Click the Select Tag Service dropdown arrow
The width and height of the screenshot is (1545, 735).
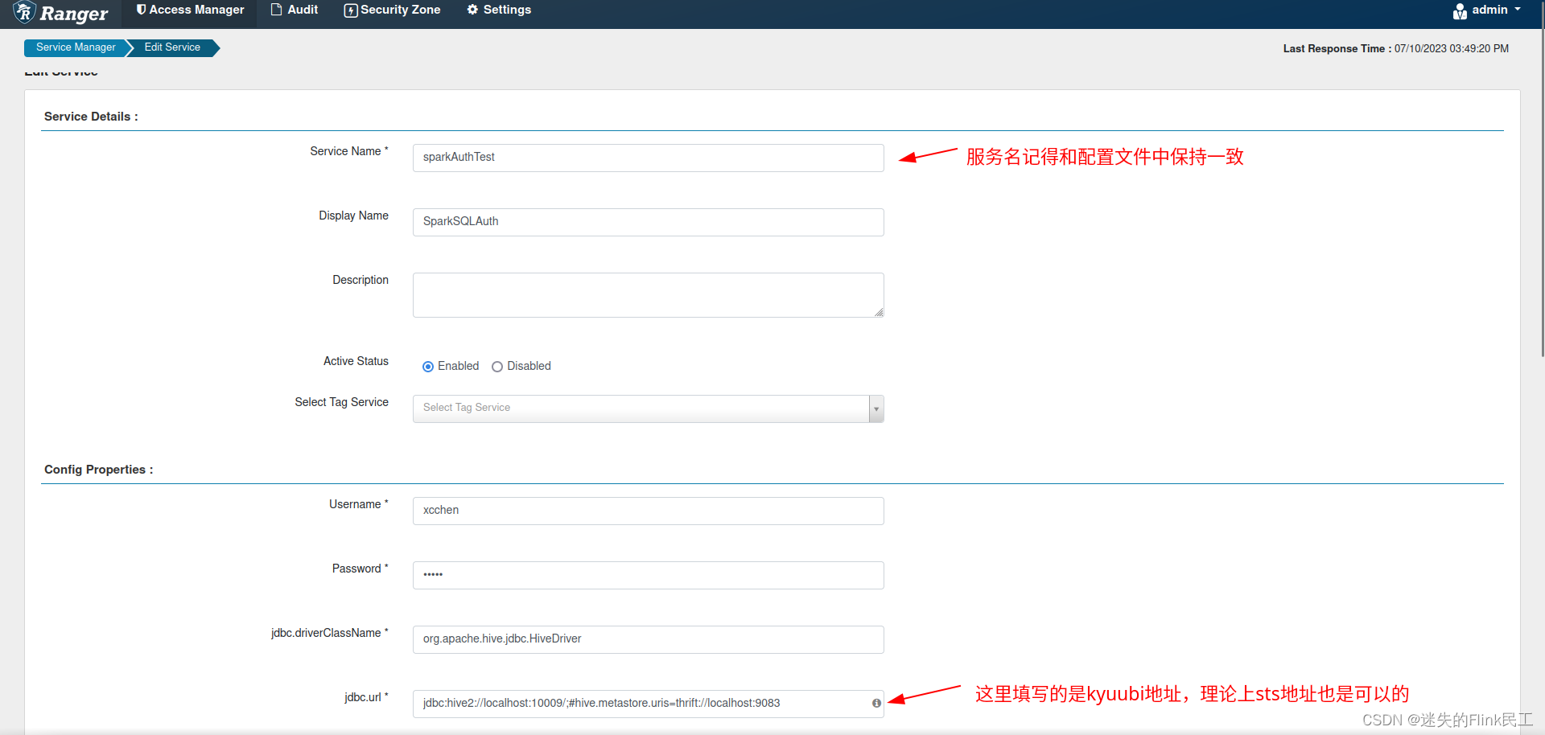[x=876, y=409]
